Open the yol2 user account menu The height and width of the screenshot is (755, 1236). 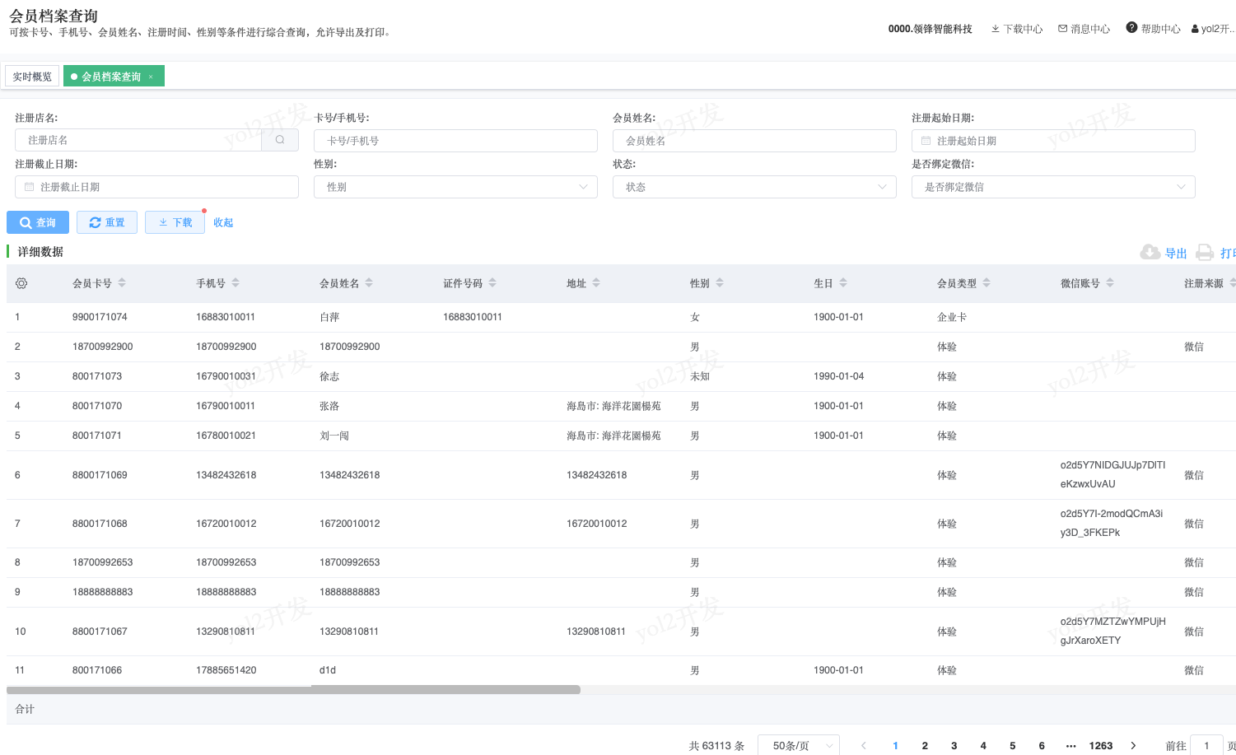coord(1213,29)
